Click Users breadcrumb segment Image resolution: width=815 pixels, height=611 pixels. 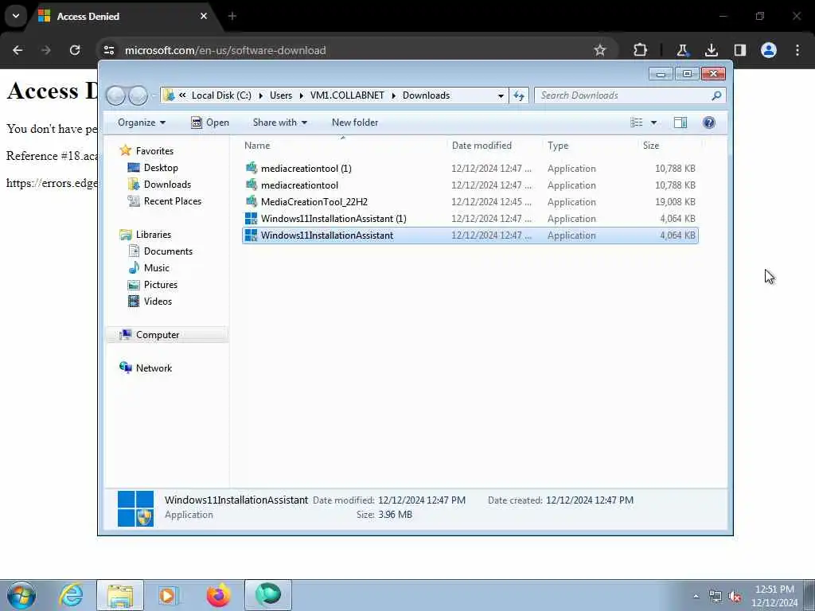281,95
